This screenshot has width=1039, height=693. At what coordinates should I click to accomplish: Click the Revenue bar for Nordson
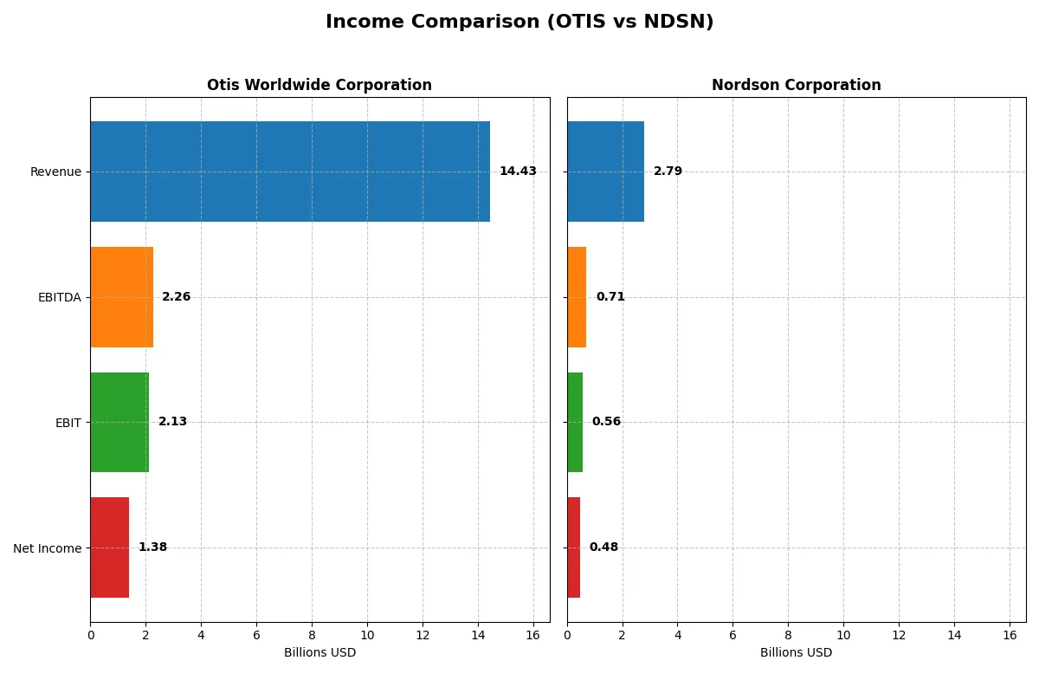pyautogui.click(x=605, y=171)
